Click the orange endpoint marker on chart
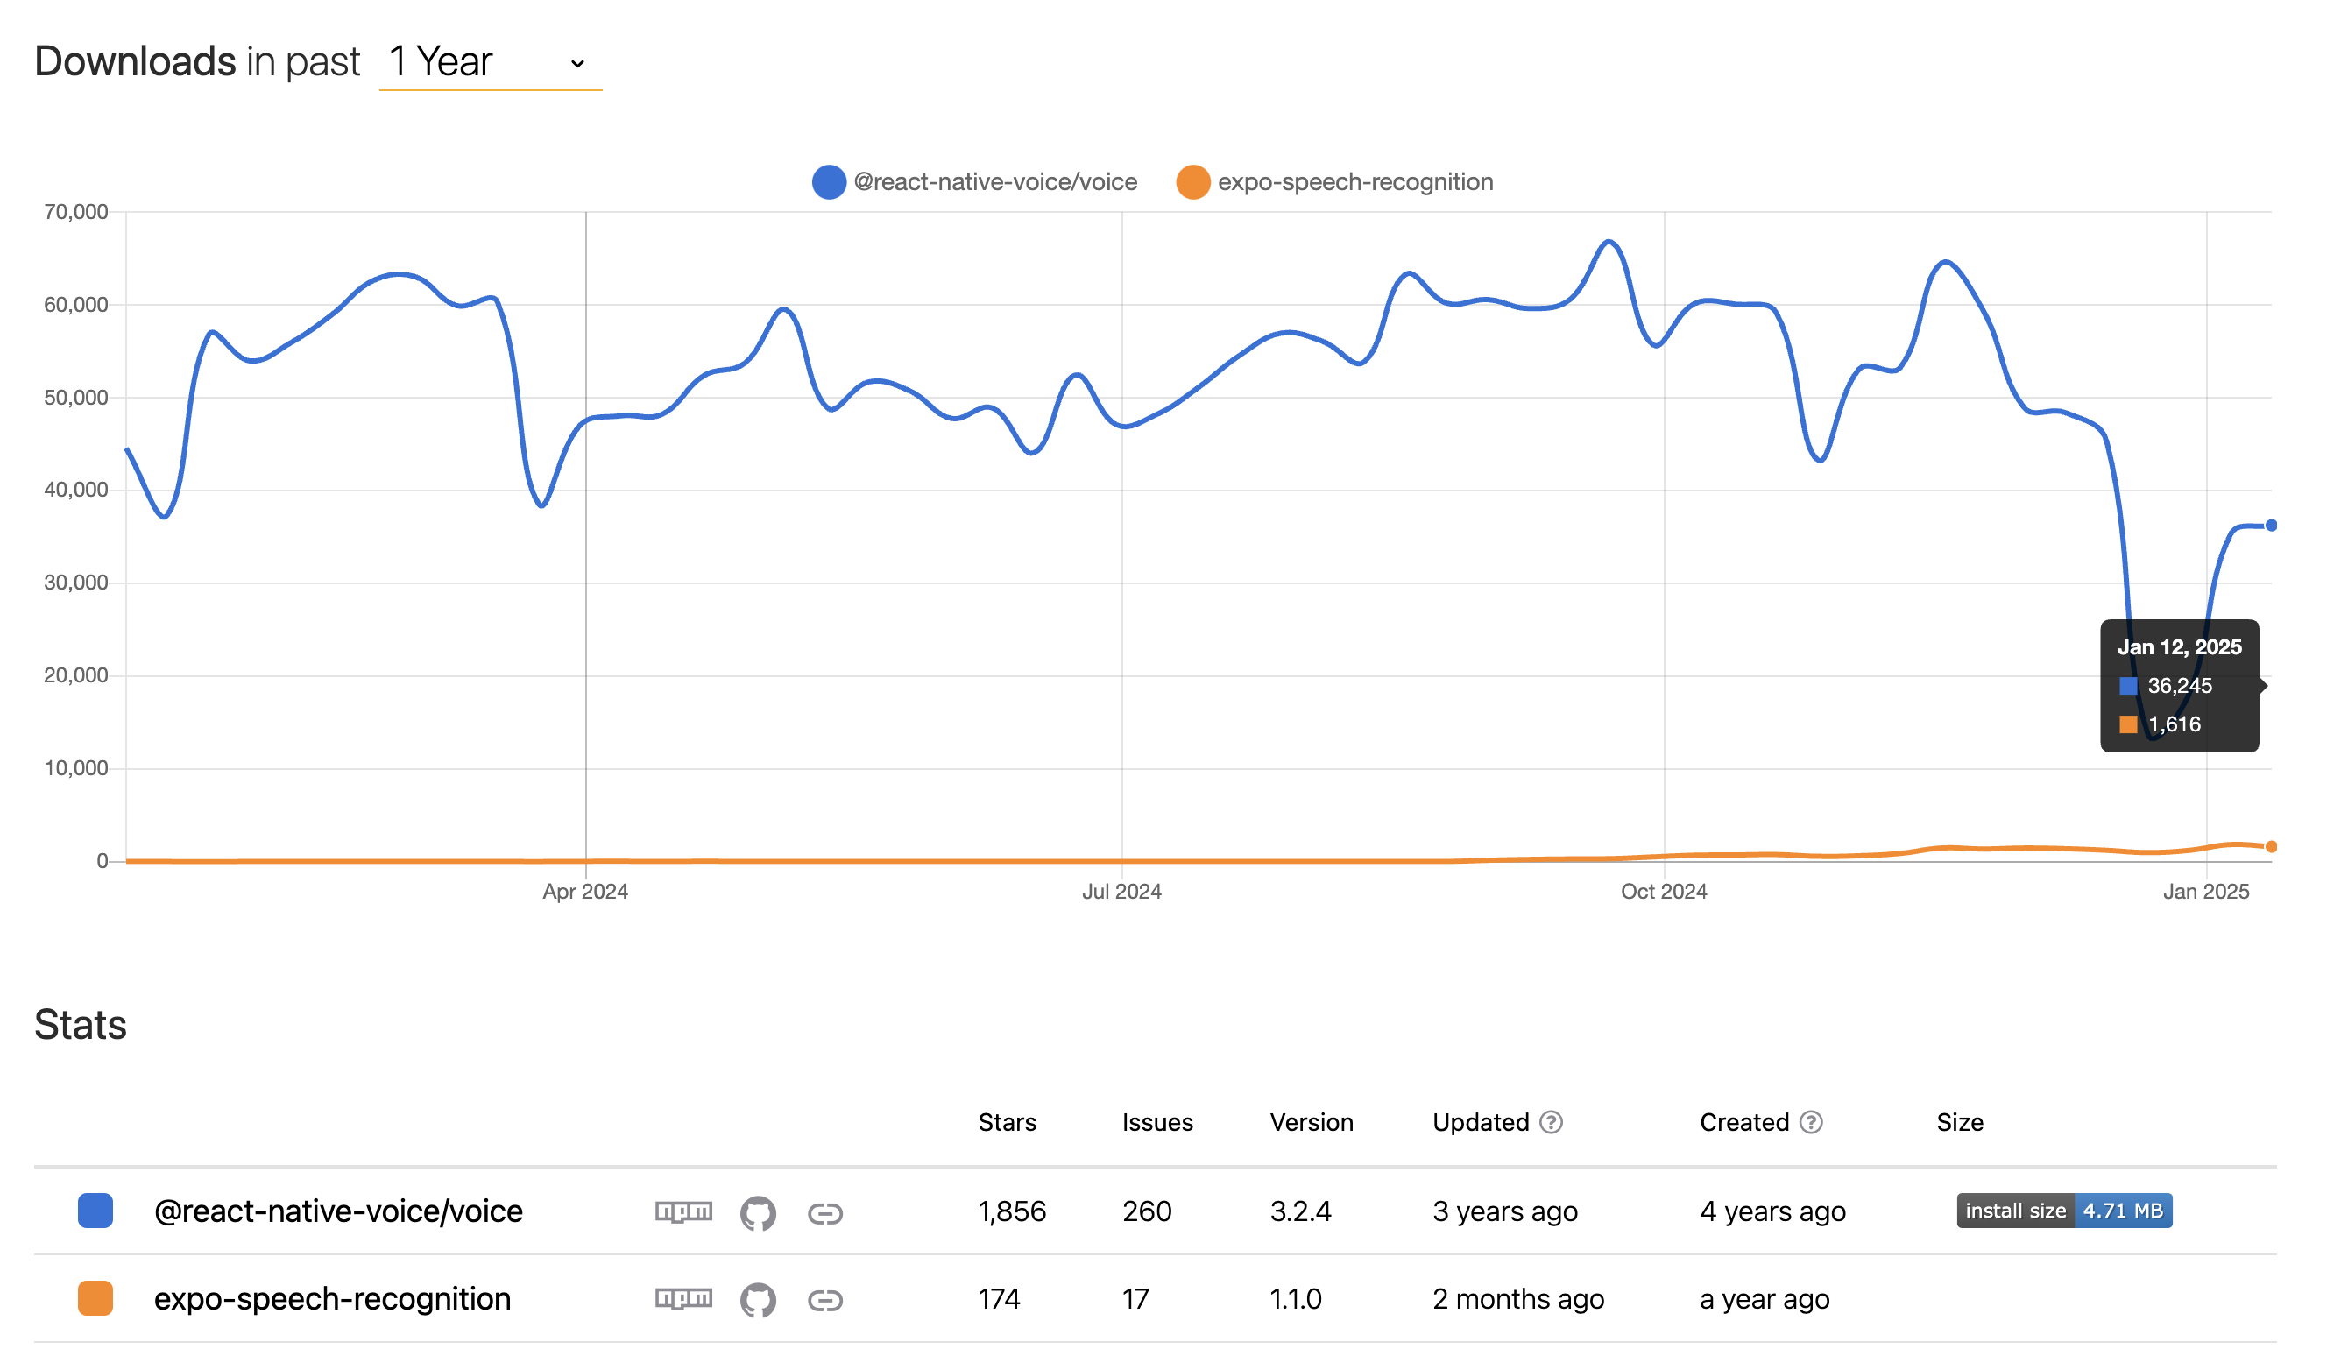This screenshot has width=2348, height=1370. click(2271, 846)
